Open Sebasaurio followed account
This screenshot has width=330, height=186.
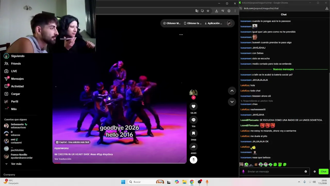(19, 126)
